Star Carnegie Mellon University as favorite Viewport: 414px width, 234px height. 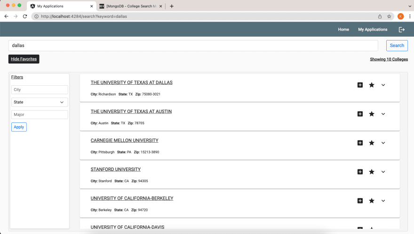pos(372,143)
